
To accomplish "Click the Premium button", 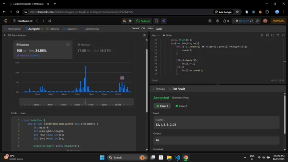I will tap(278, 21).
